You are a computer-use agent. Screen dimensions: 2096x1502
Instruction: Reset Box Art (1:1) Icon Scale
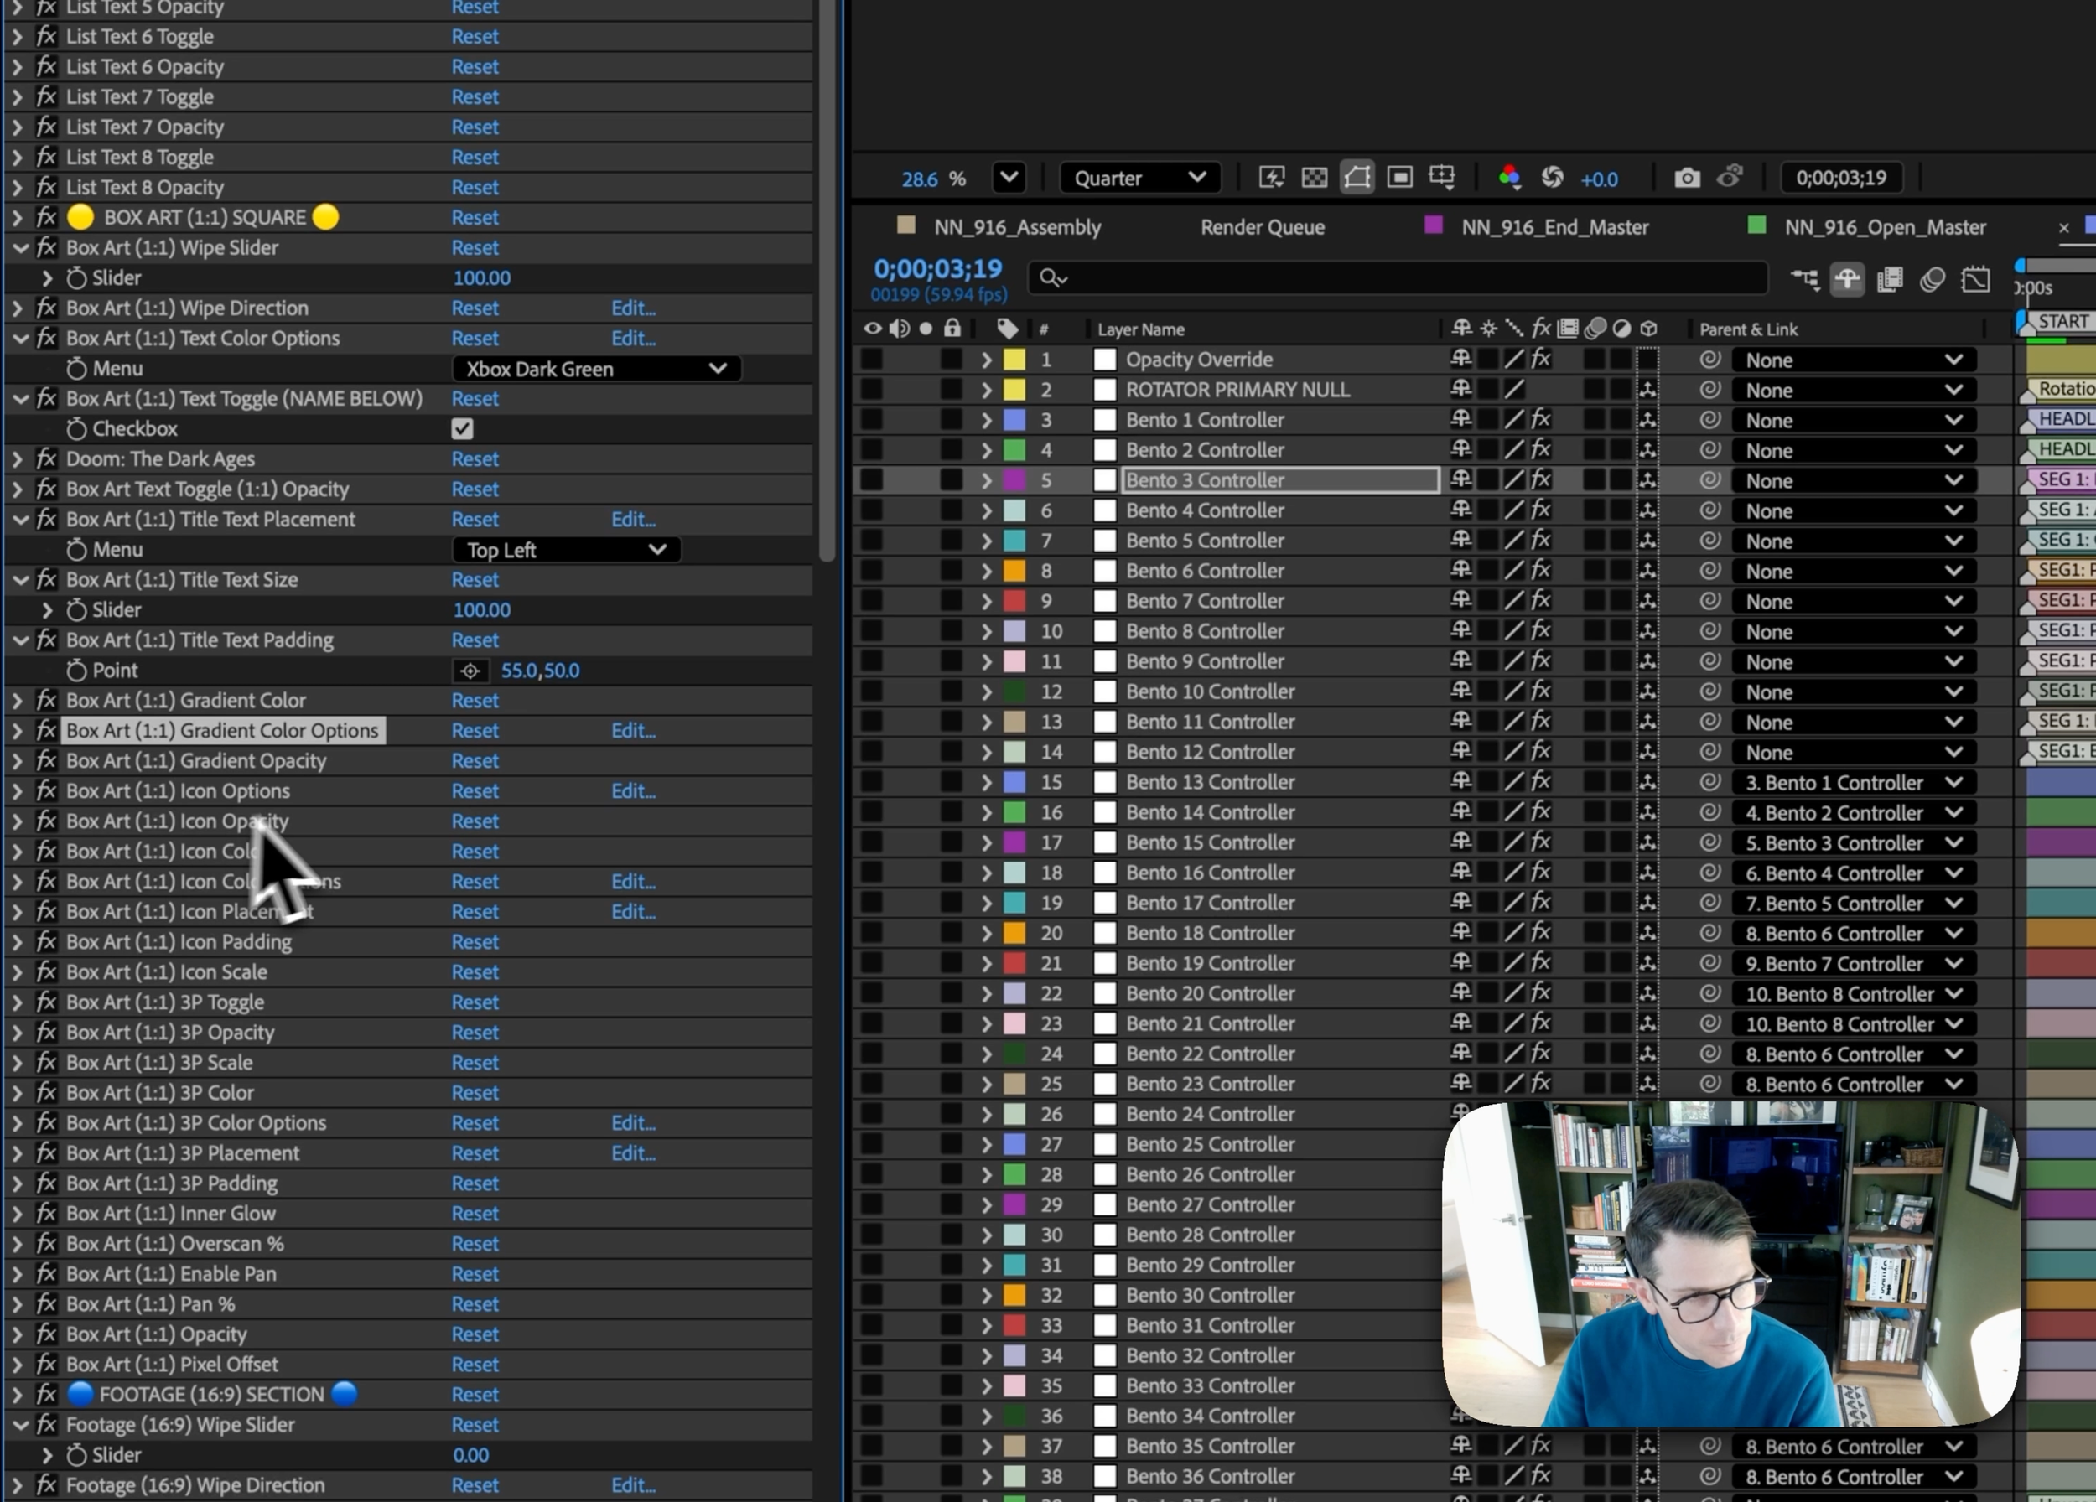[474, 971]
